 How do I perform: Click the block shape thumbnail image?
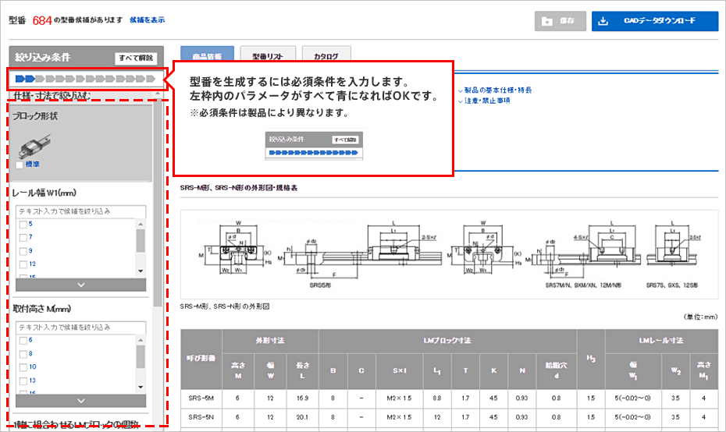pos(34,146)
